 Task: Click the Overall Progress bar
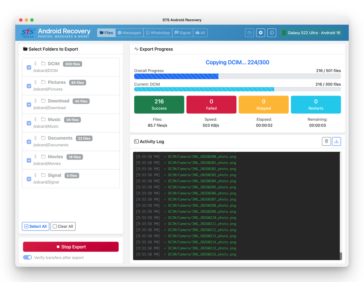click(237, 76)
